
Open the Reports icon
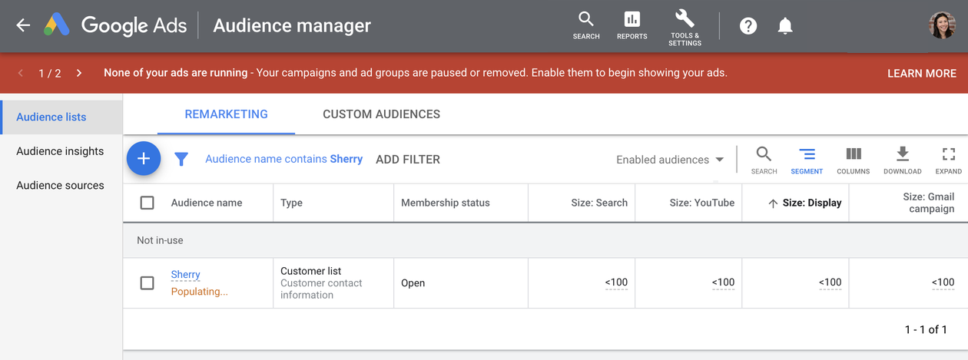click(632, 25)
